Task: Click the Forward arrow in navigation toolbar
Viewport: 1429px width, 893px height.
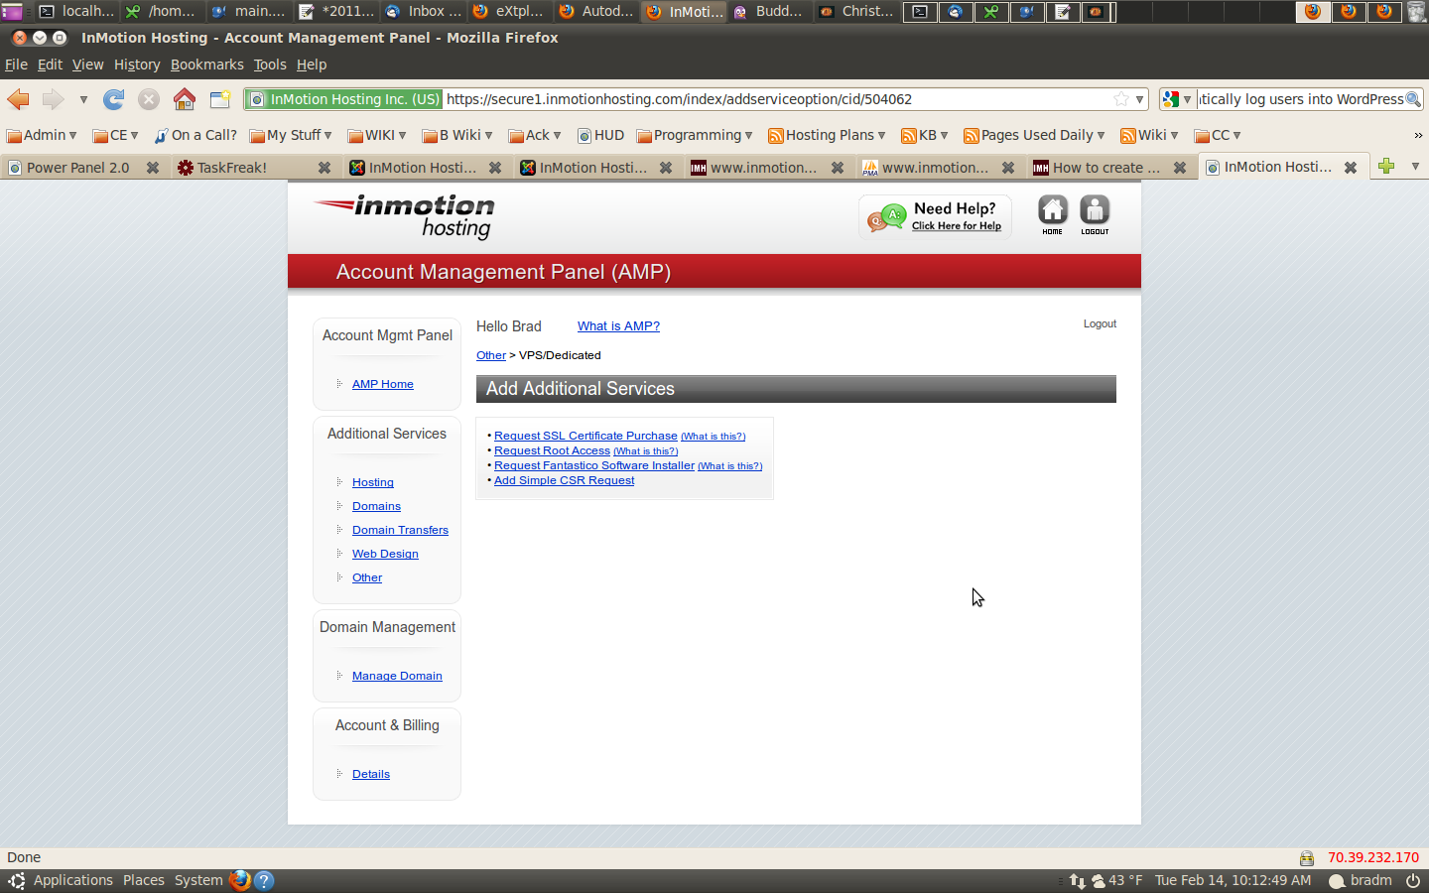Action: click(x=53, y=99)
